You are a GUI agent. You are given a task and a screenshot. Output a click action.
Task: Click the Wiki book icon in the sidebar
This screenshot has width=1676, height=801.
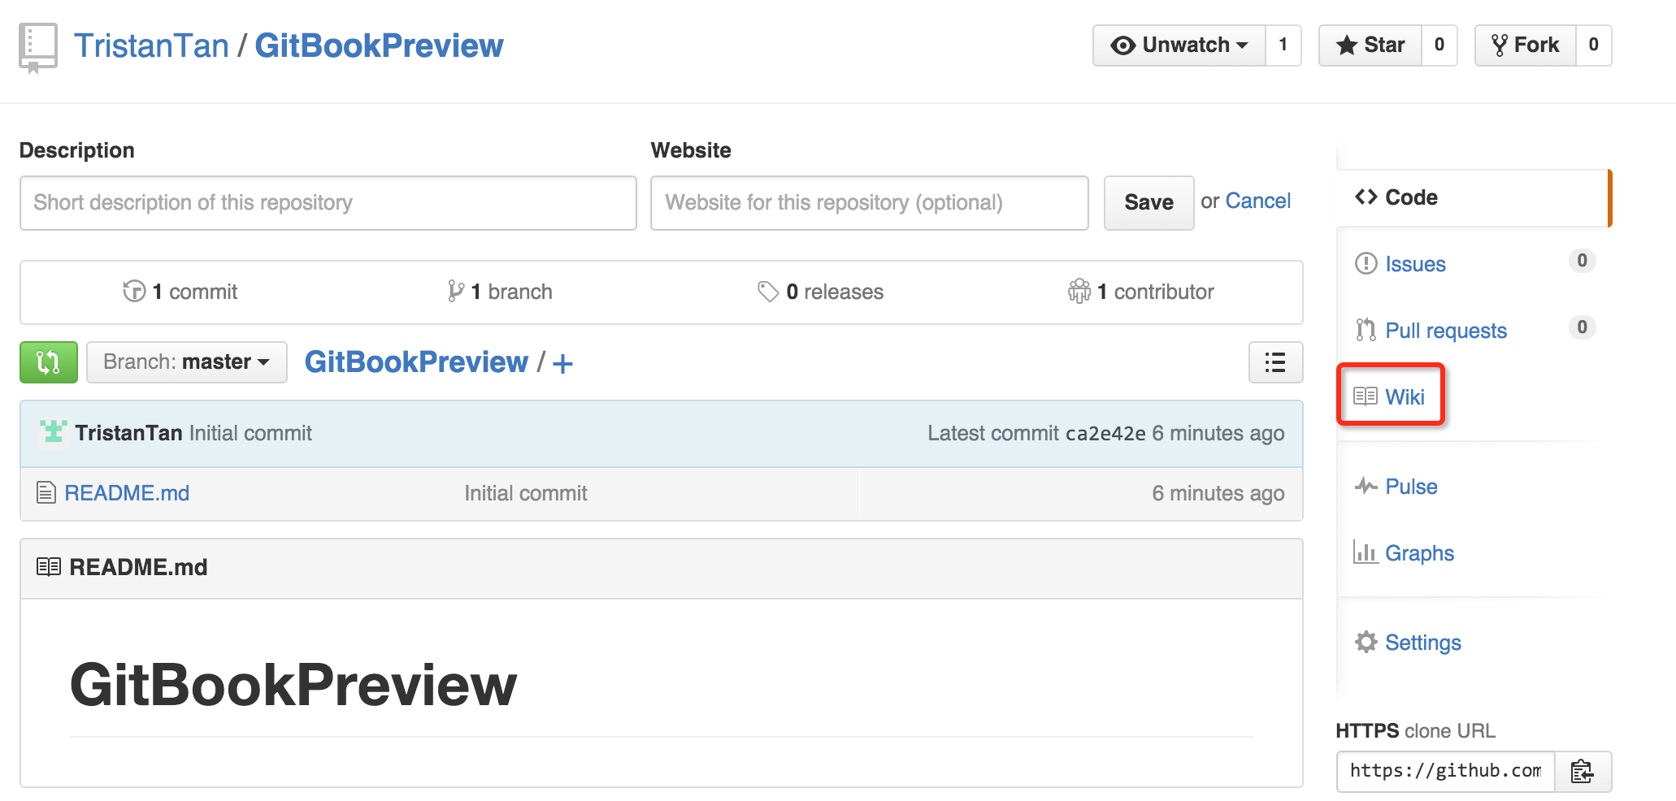pos(1366,396)
